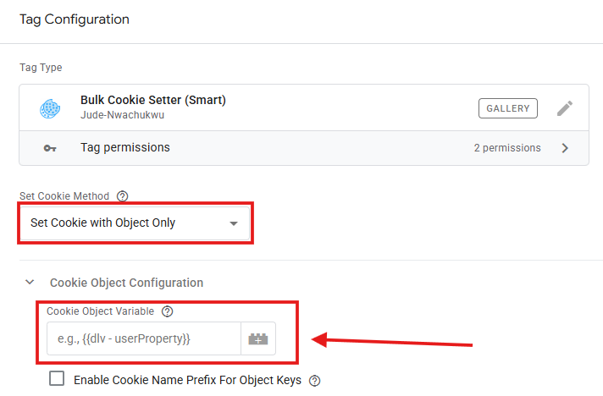Click the caret arrow in the cookie method dropdown
Viewport: 603px width, 396px height.
pyautogui.click(x=234, y=223)
